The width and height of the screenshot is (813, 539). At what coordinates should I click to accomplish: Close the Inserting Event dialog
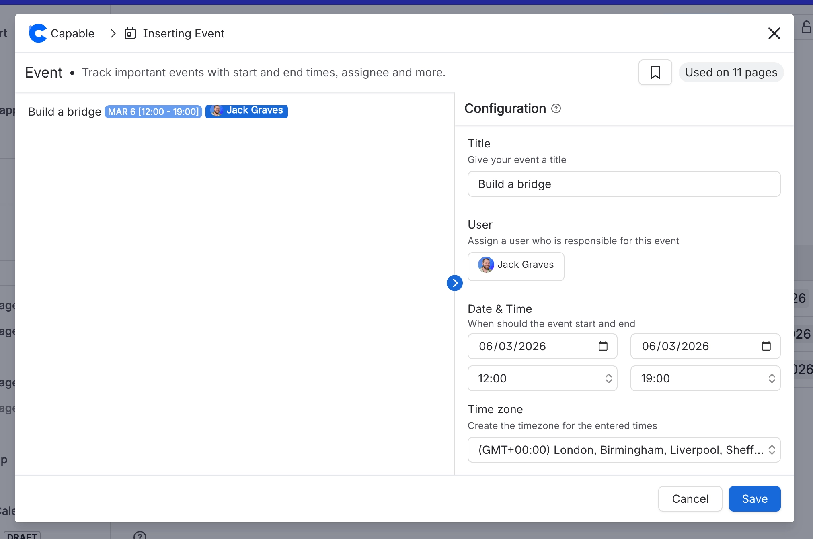pyautogui.click(x=774, y=33)
